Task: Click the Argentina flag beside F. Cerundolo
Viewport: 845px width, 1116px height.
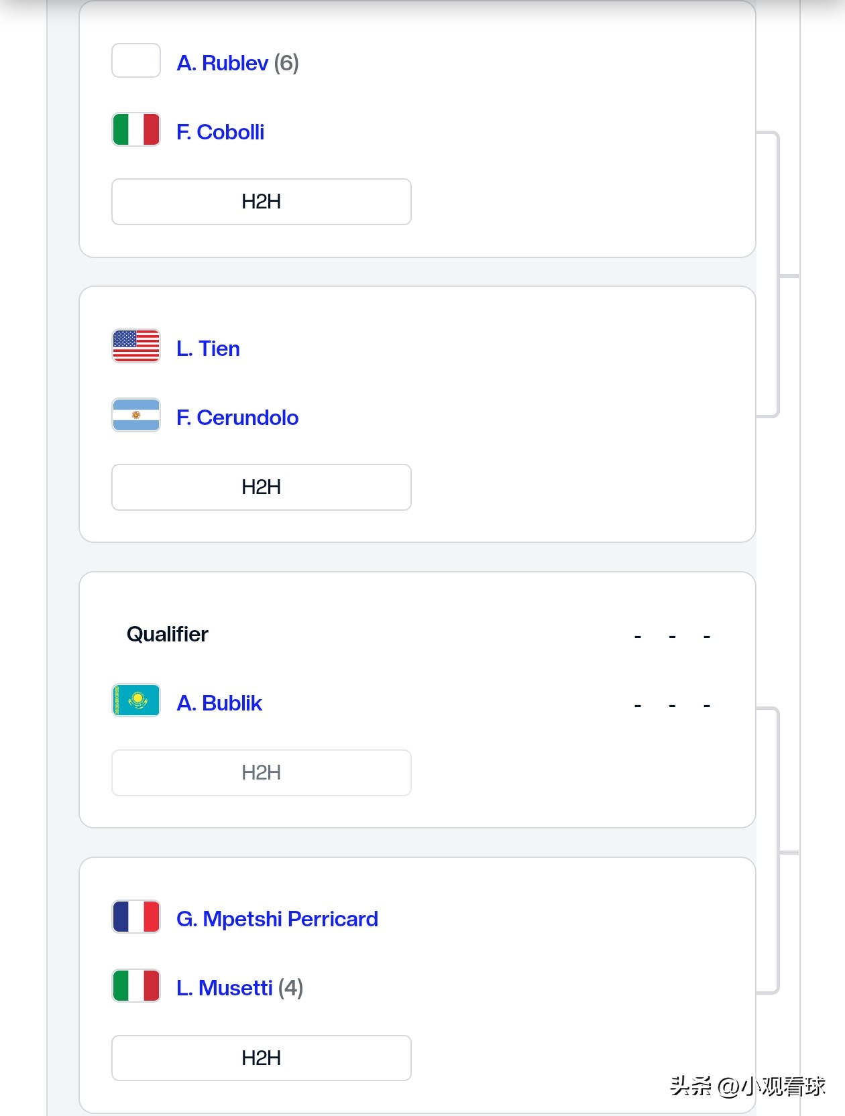Action: point(136,416)
